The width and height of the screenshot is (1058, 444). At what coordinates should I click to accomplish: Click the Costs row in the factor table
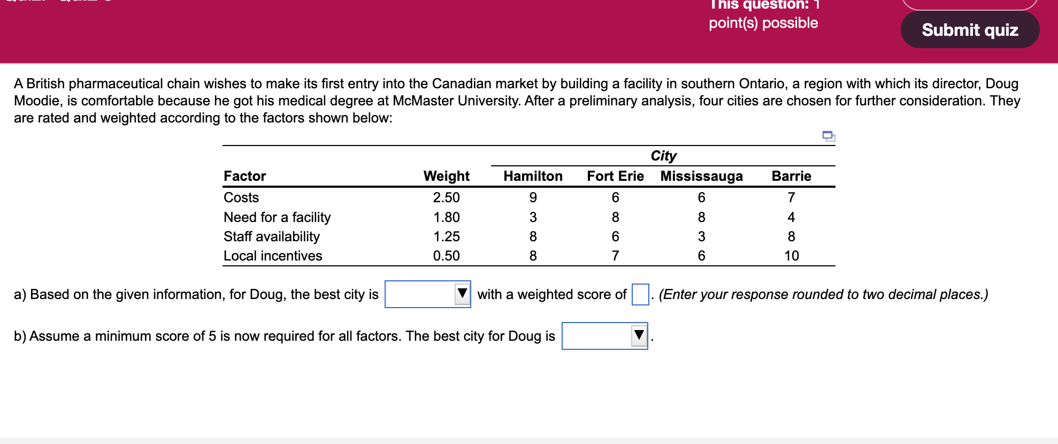pyautogui.click(x=241, y=197)
